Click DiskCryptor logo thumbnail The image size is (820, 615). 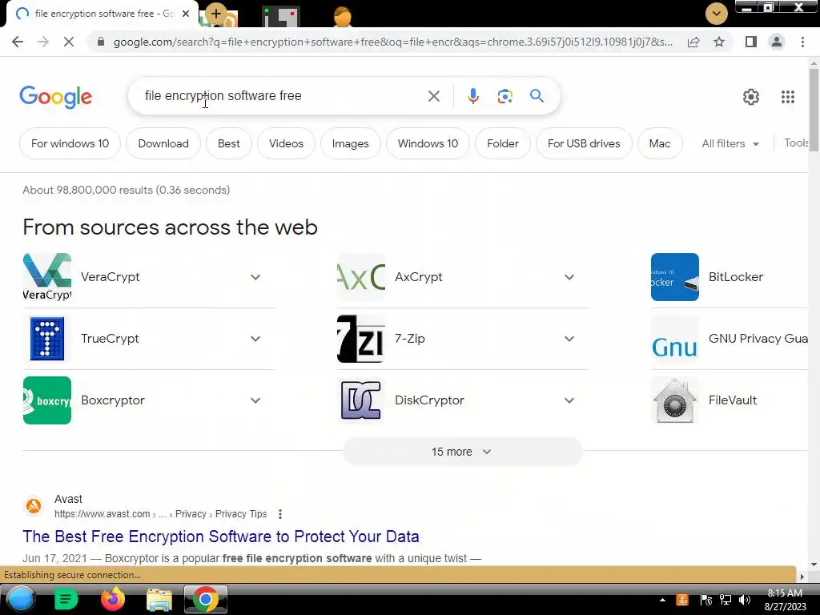point(361,400)
